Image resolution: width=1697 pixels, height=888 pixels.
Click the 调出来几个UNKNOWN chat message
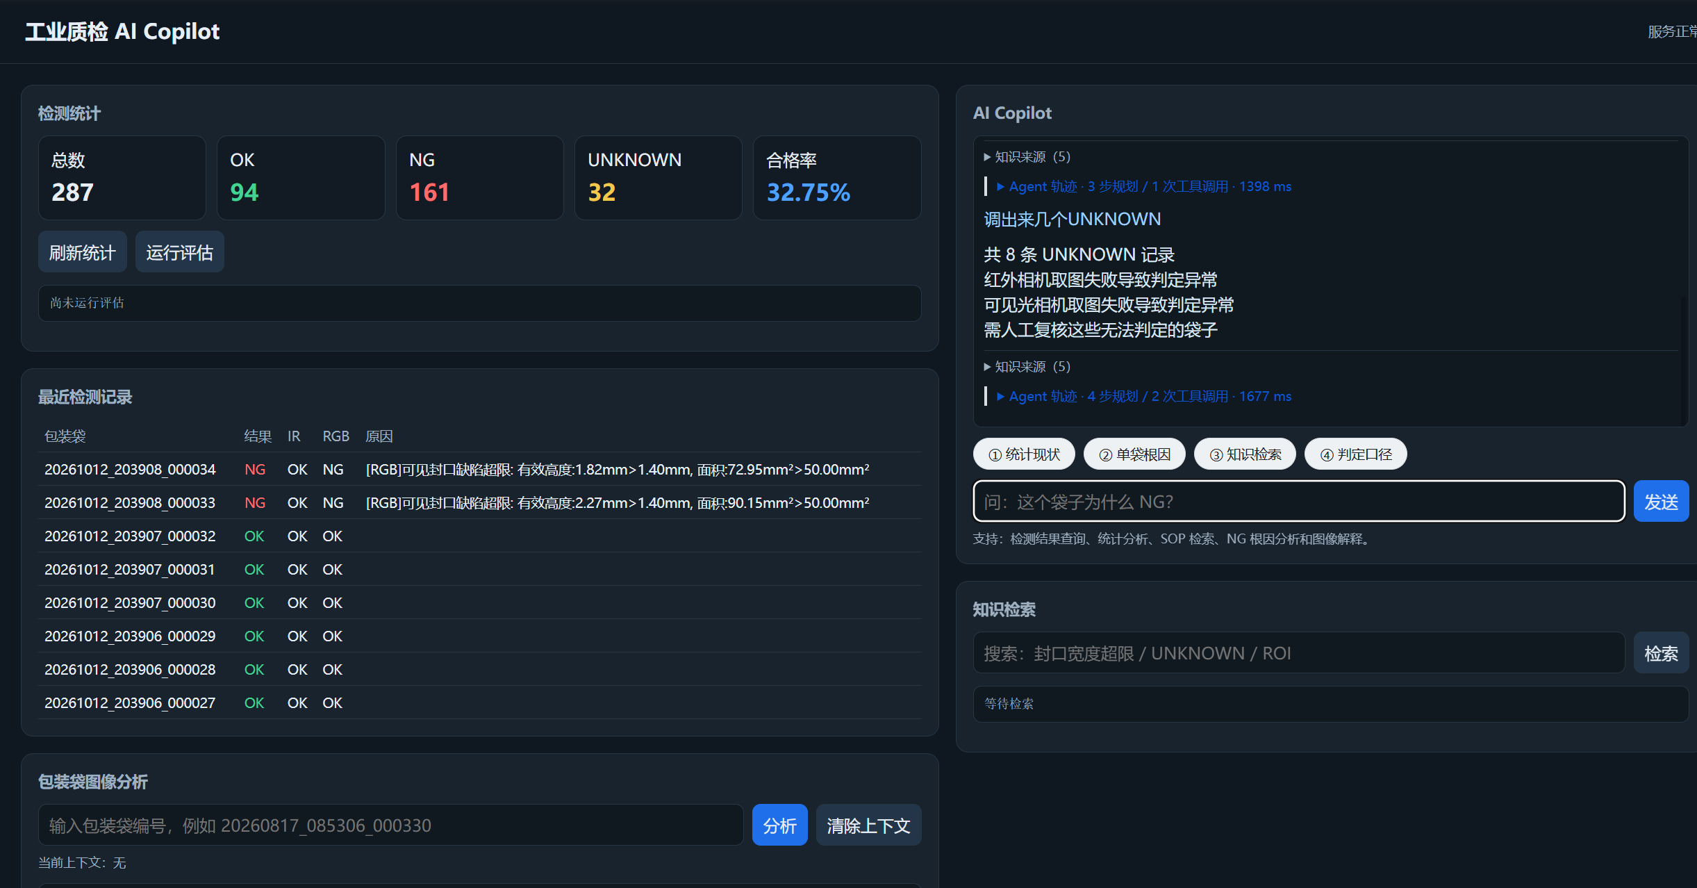[1072, 220]
